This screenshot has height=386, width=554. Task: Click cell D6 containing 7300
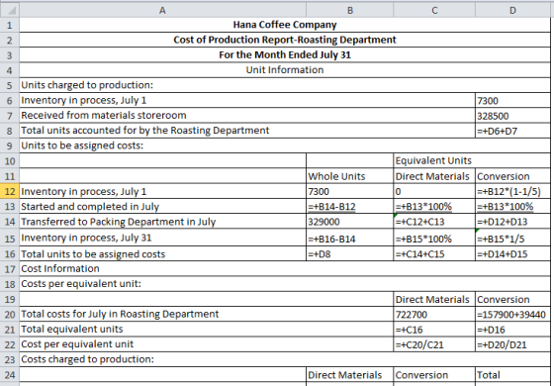coord(512,100)
